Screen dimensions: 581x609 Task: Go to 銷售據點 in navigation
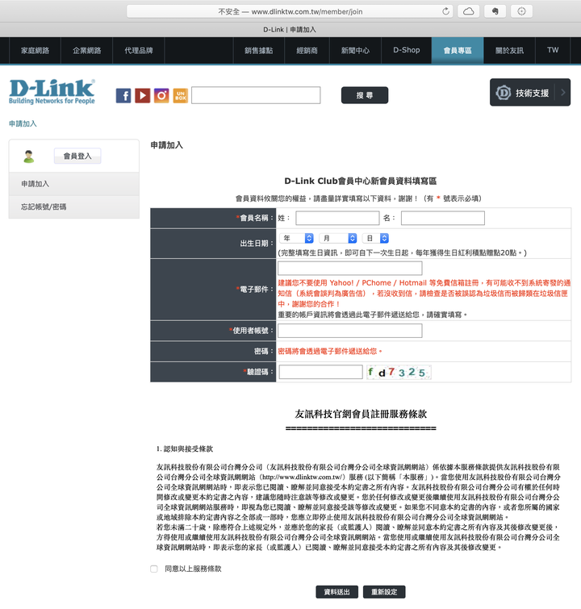[259, 51]
